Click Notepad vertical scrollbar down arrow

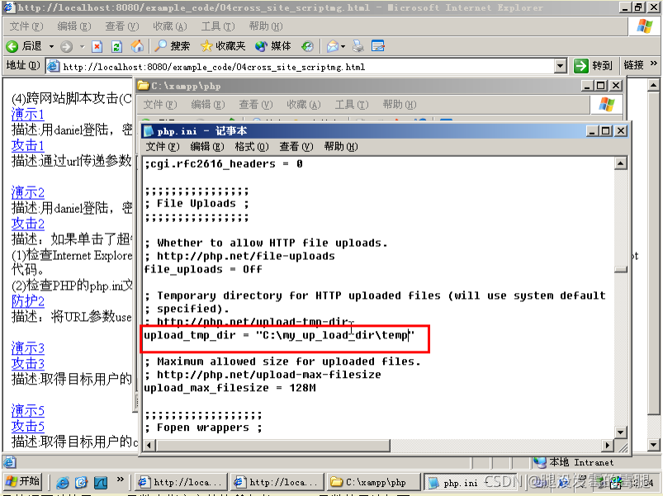620,432
